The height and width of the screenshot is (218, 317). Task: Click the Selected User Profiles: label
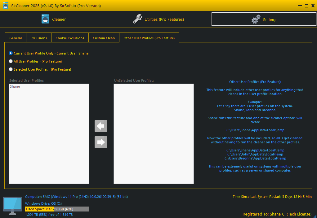click(27, 81)
